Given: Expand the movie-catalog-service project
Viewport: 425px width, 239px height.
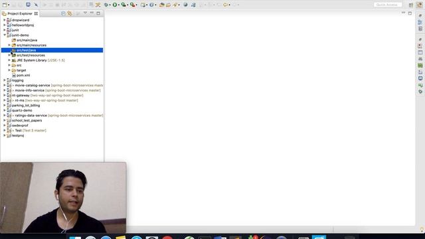Looking at the screenshot, I should coord(5,85).
